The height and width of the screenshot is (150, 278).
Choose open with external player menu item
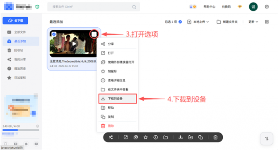(x=117, y=62)
